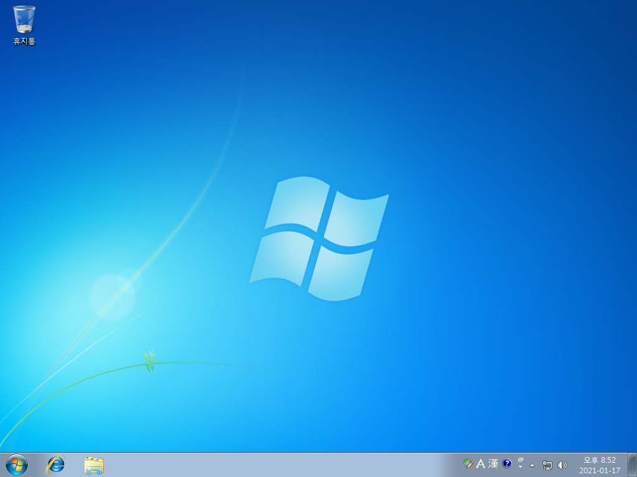Viewport: 637px width, 477px height.
Task: Show hidden notification area icons
Action: point(532,465)
